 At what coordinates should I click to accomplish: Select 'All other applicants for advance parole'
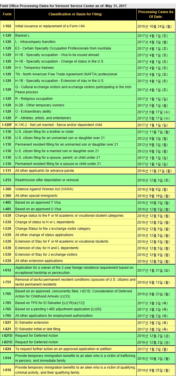pos(44,171)
